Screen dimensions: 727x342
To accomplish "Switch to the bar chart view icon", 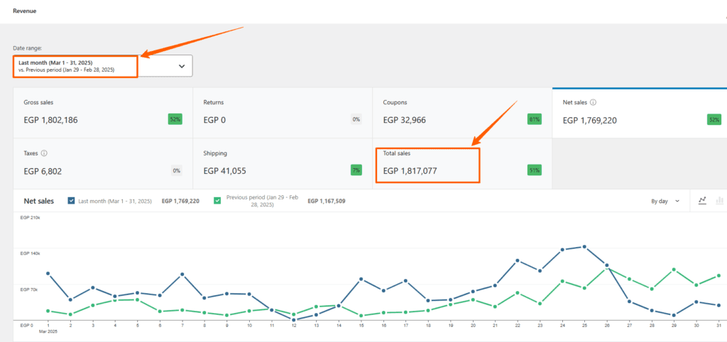I will click(720, 200).
